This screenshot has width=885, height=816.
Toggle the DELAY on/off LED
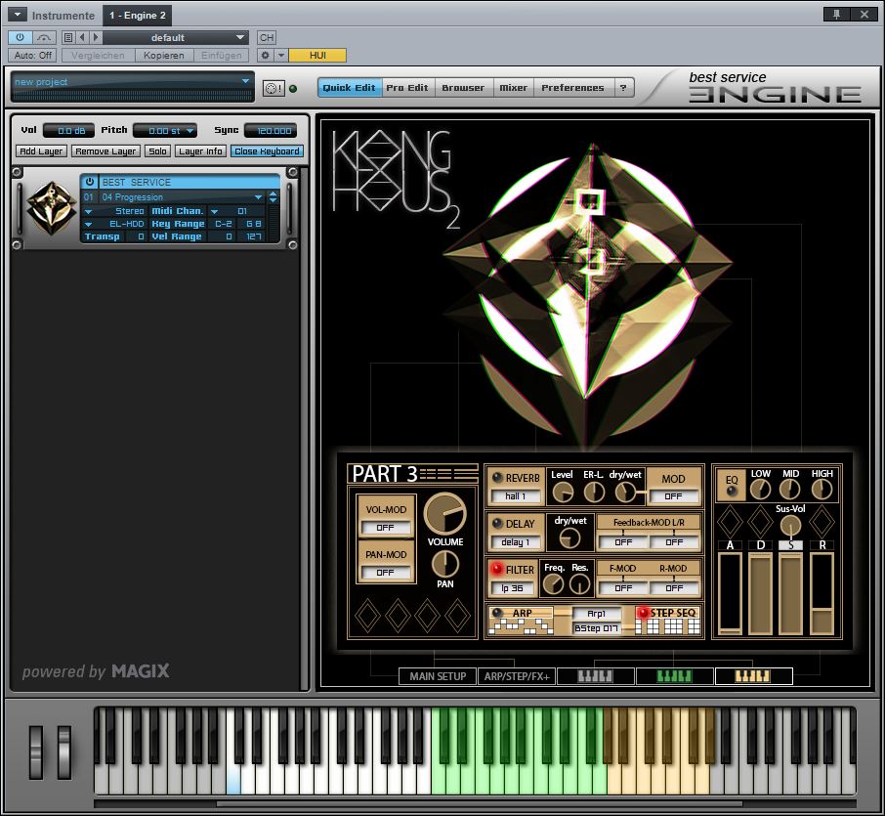point(497,524)
